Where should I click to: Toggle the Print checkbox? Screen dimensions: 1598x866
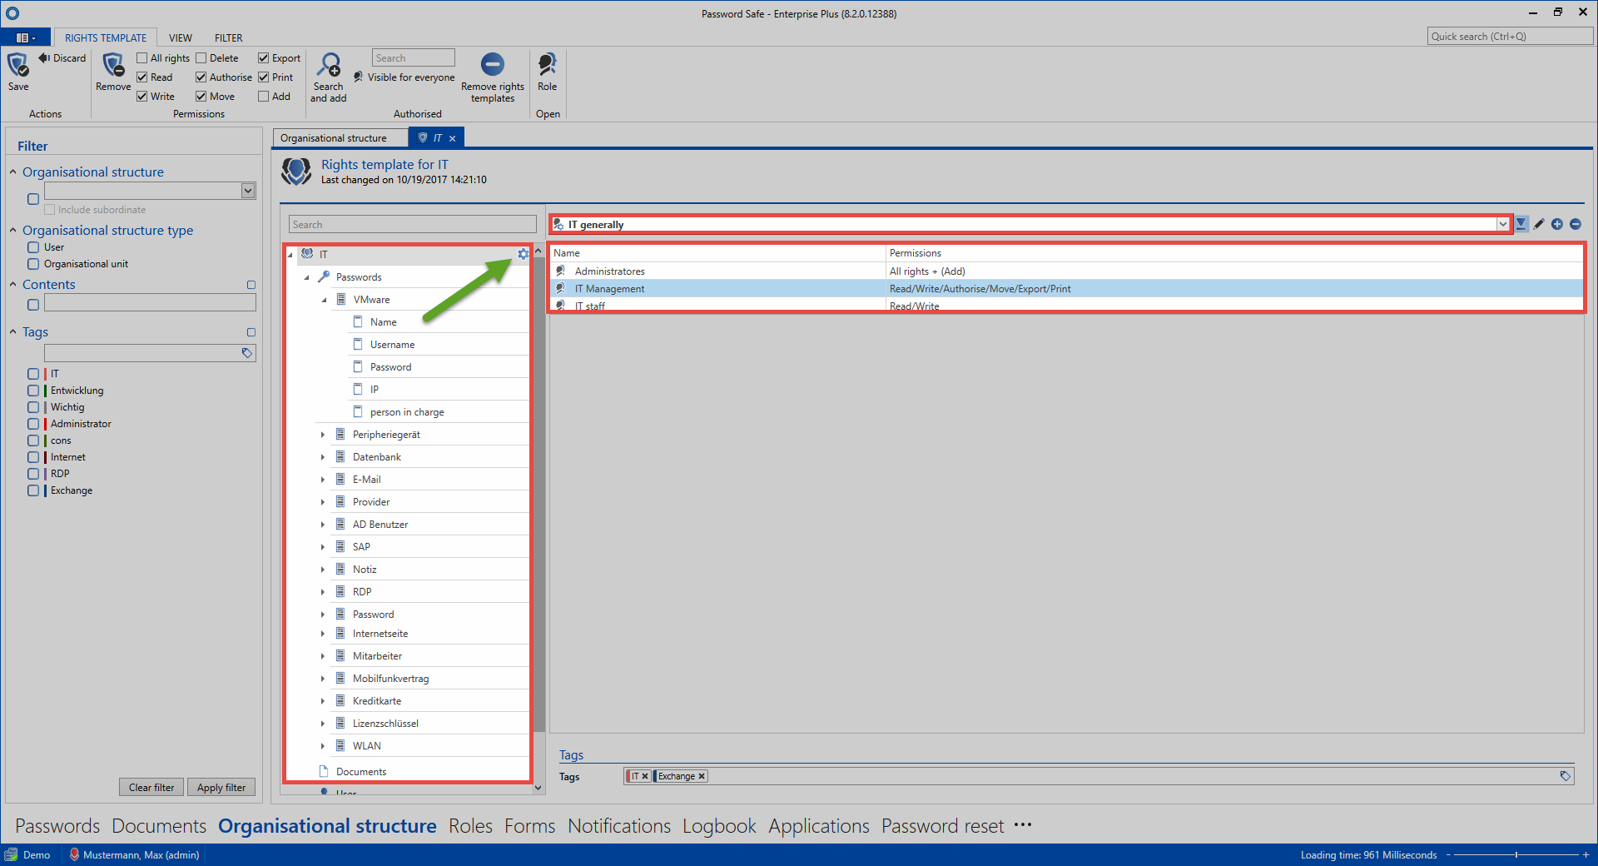pos(264,77)
